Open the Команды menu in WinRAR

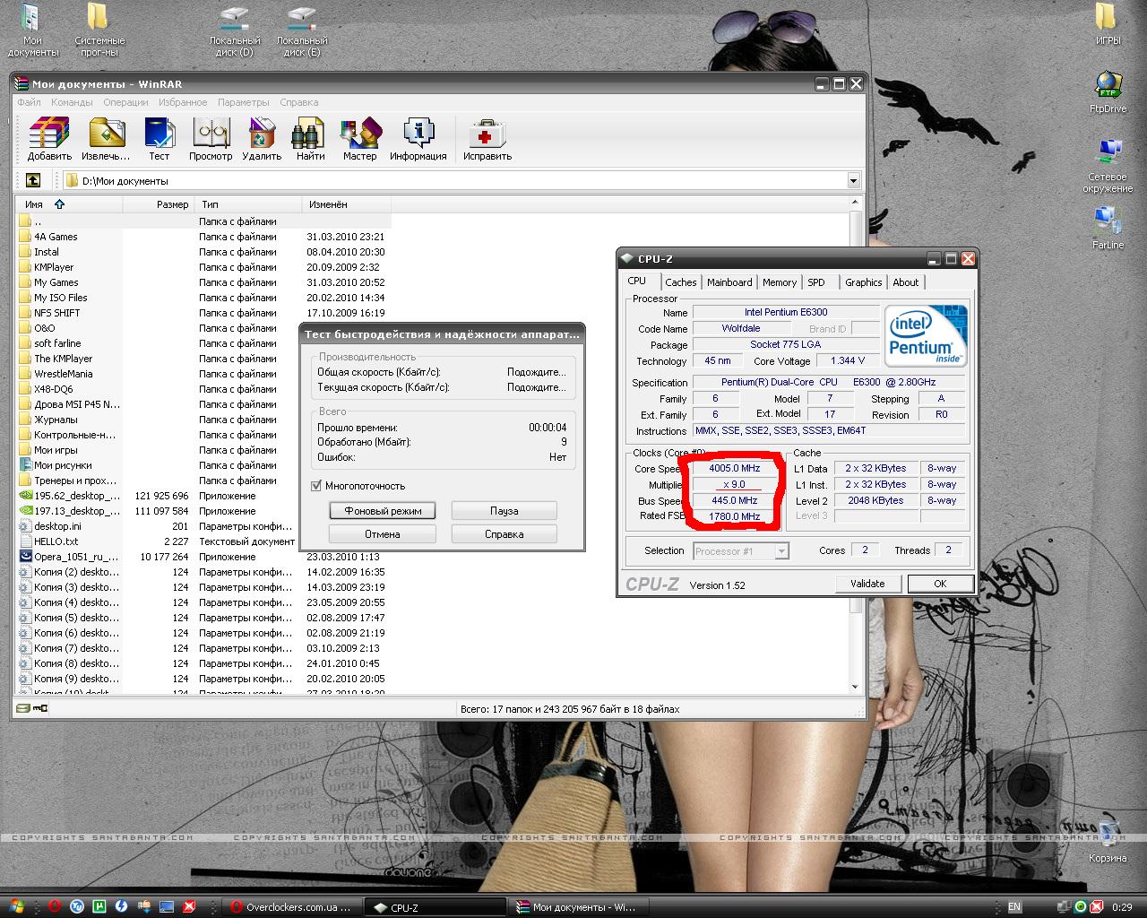pos(72,102)
